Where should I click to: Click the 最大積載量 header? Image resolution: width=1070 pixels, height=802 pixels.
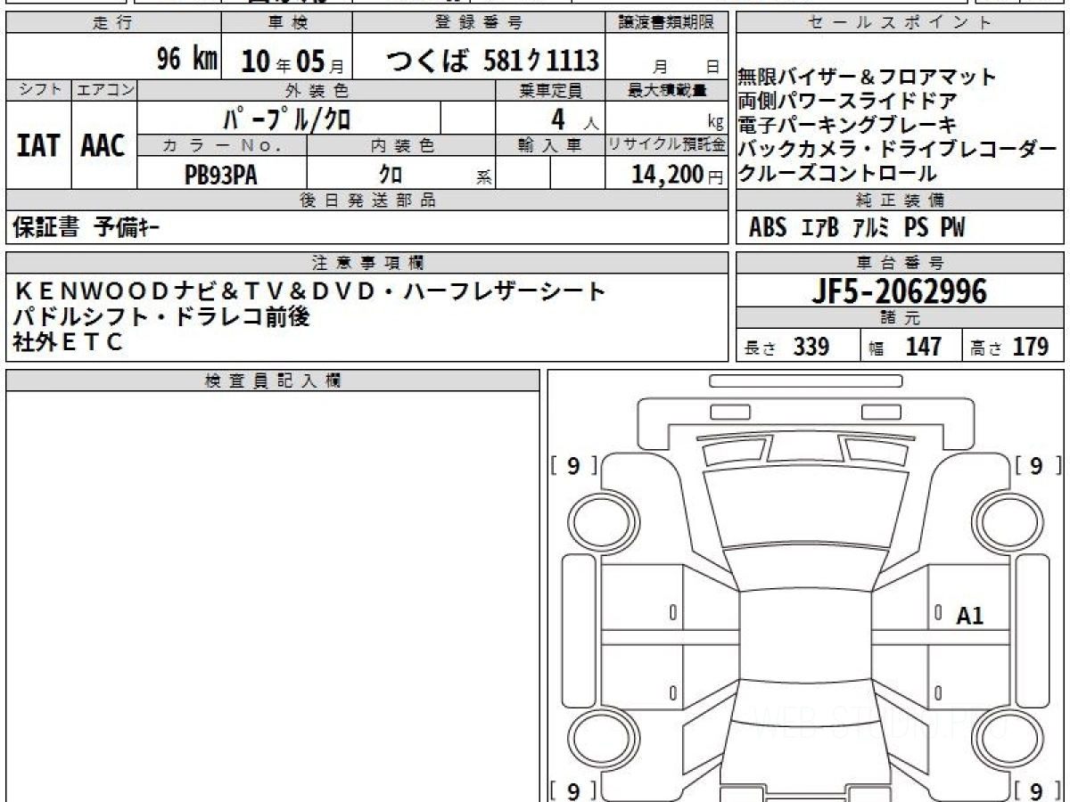[x=666, y=90]
